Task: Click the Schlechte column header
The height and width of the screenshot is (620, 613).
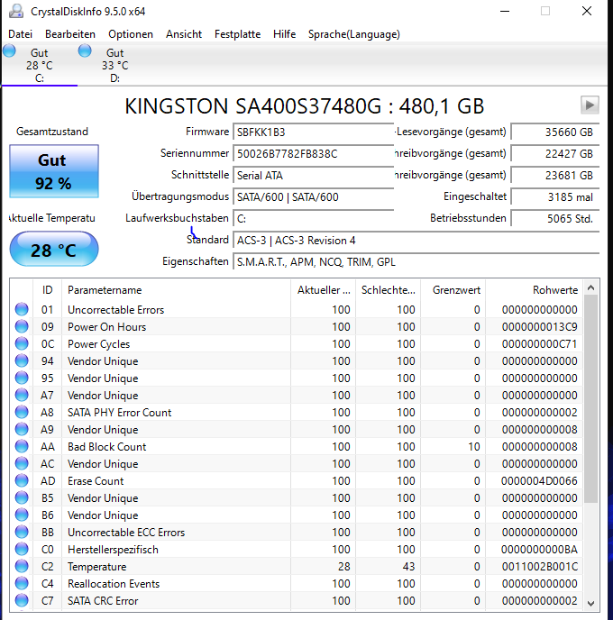Action: click(x=388, y=290)
